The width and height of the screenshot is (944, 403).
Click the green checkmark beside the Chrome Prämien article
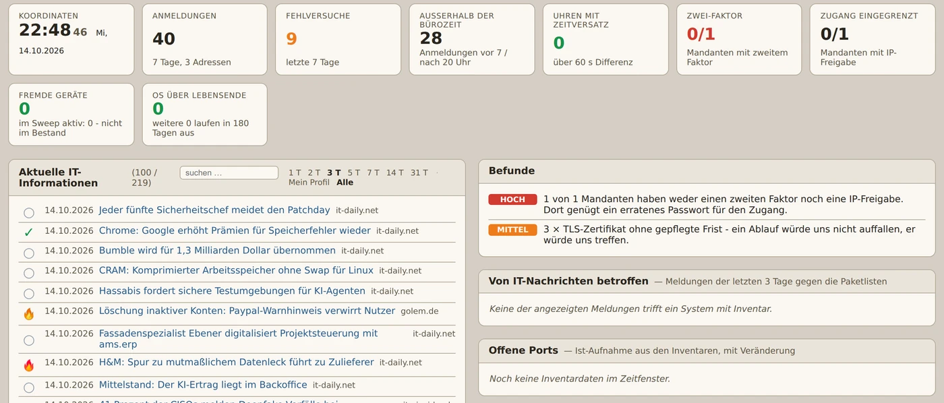(x=28, y=232)
